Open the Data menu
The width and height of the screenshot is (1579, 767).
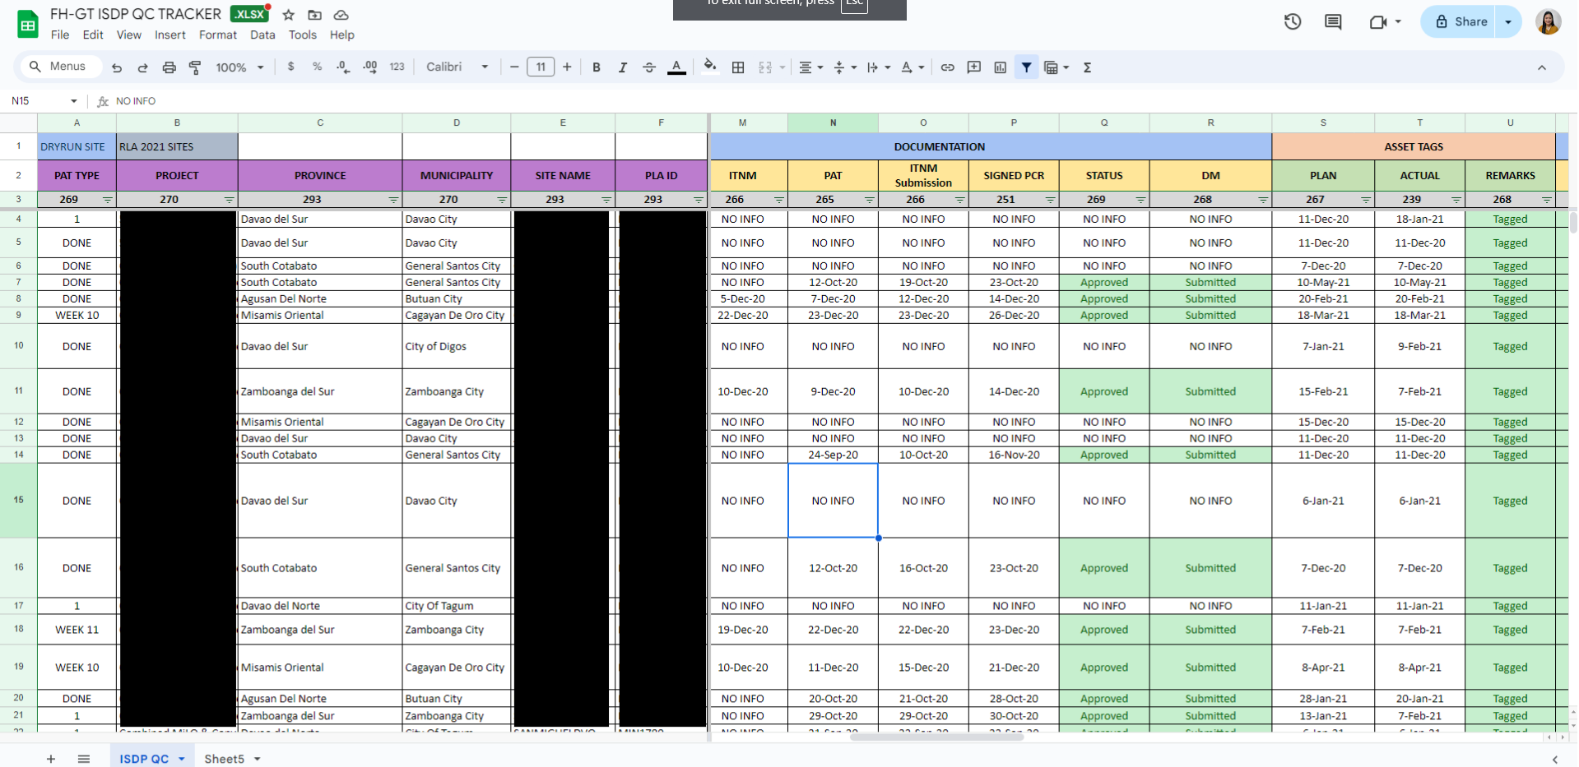click(262, 35)
